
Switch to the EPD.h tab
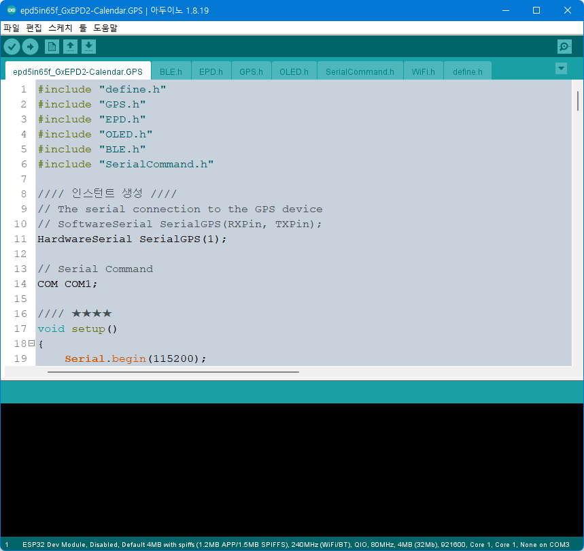click(211, 71)
